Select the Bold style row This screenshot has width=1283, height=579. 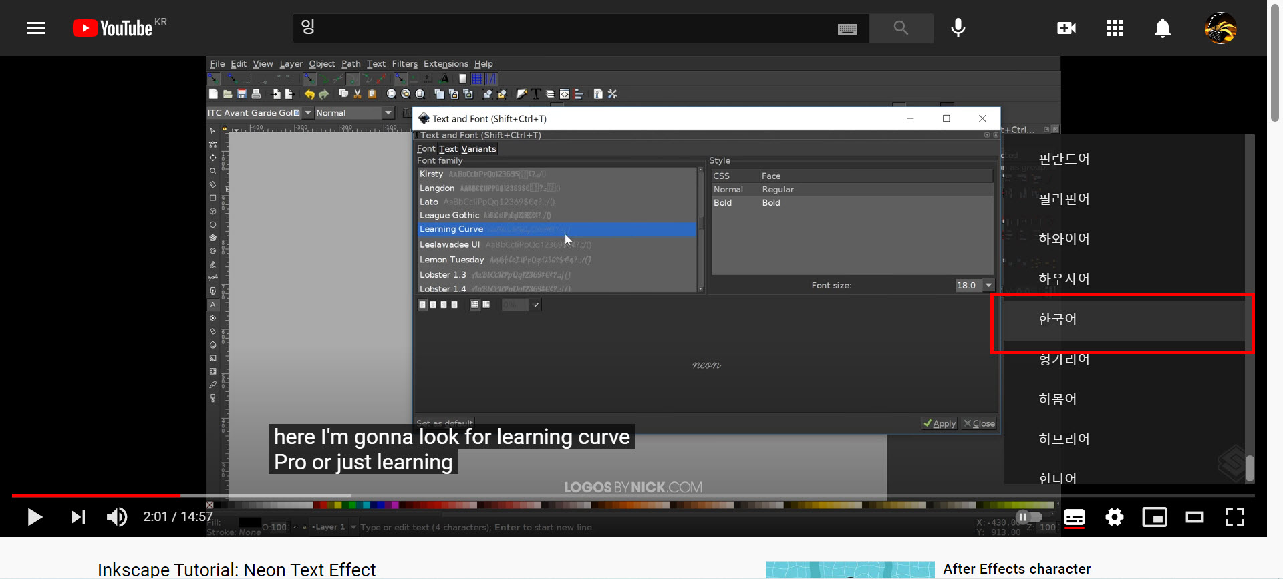pos(852,203)
